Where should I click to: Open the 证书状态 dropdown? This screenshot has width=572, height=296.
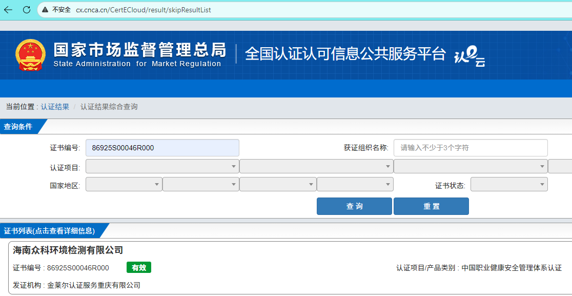(x=508, y=184)
